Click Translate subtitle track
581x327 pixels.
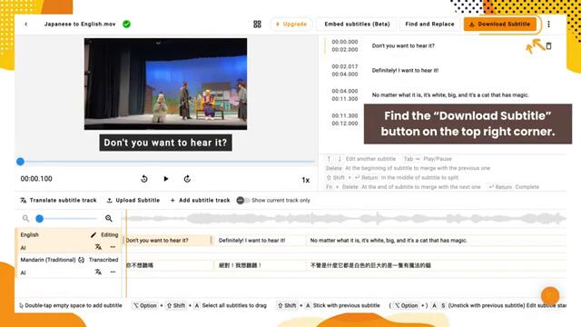58,200
